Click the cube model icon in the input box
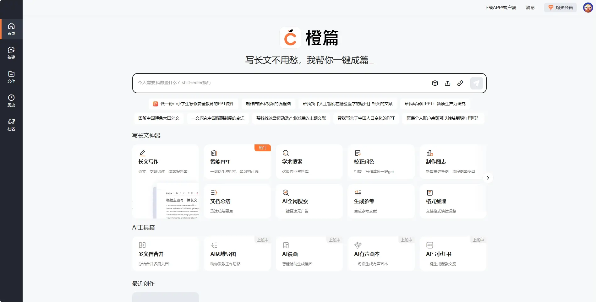The height and width of the screenshot is (302, 596). (x=435, y=83)
